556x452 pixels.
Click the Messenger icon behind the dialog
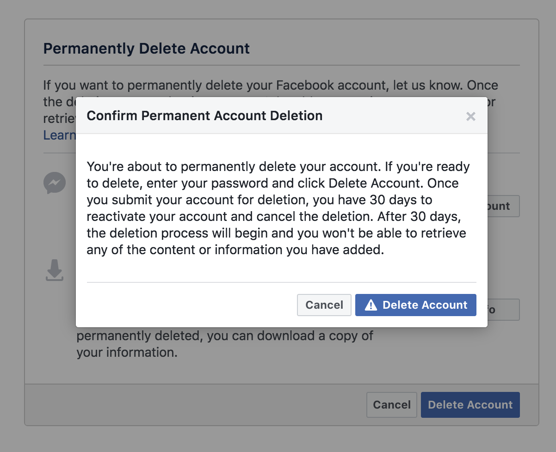click(x=55, y=183)
